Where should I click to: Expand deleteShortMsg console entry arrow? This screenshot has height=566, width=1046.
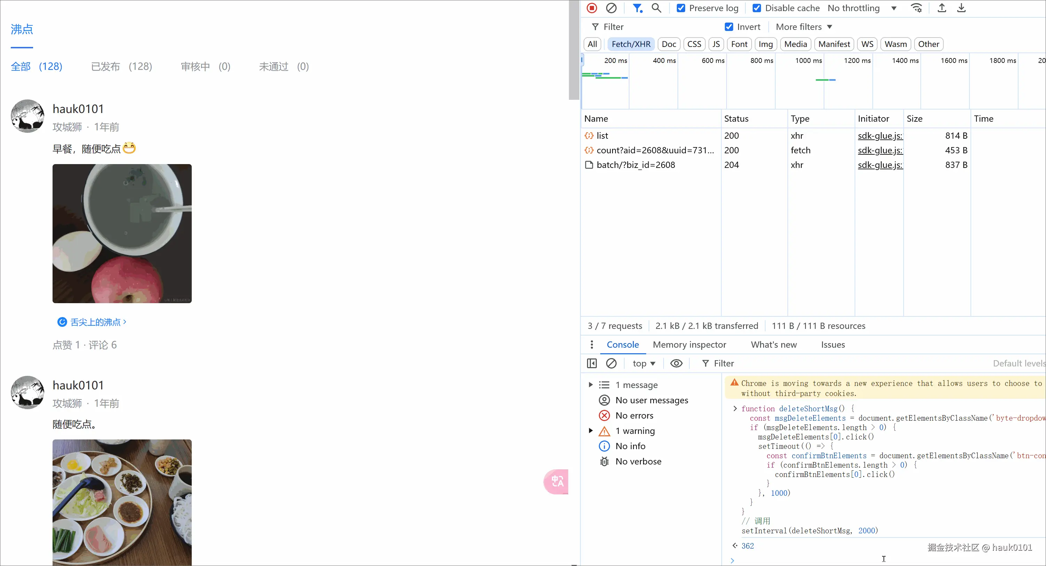point(735,408)
